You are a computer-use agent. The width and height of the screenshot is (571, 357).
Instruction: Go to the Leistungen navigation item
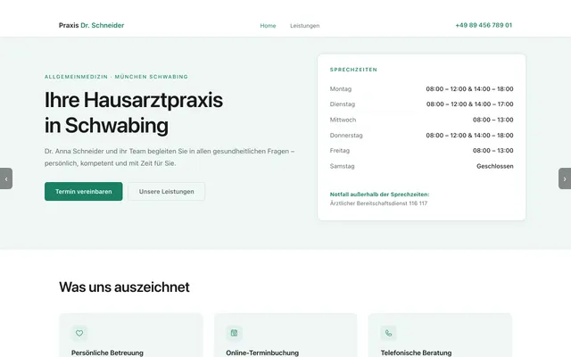[x=304, y=26]
